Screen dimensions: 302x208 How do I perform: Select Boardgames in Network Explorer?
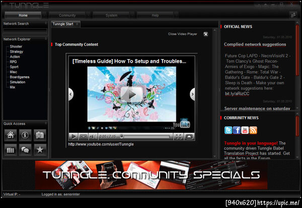[x=20, y=77]
